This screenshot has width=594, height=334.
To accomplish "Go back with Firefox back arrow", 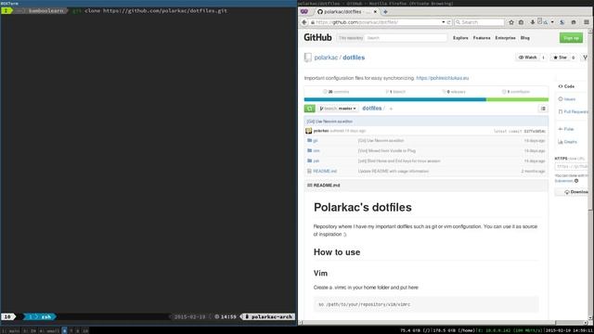I will [x=304, y=22].
